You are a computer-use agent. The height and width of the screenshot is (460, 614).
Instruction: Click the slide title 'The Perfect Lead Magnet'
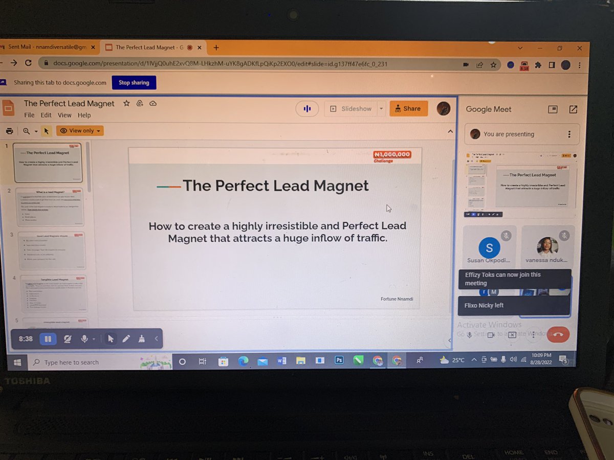[x=275, y=186]
